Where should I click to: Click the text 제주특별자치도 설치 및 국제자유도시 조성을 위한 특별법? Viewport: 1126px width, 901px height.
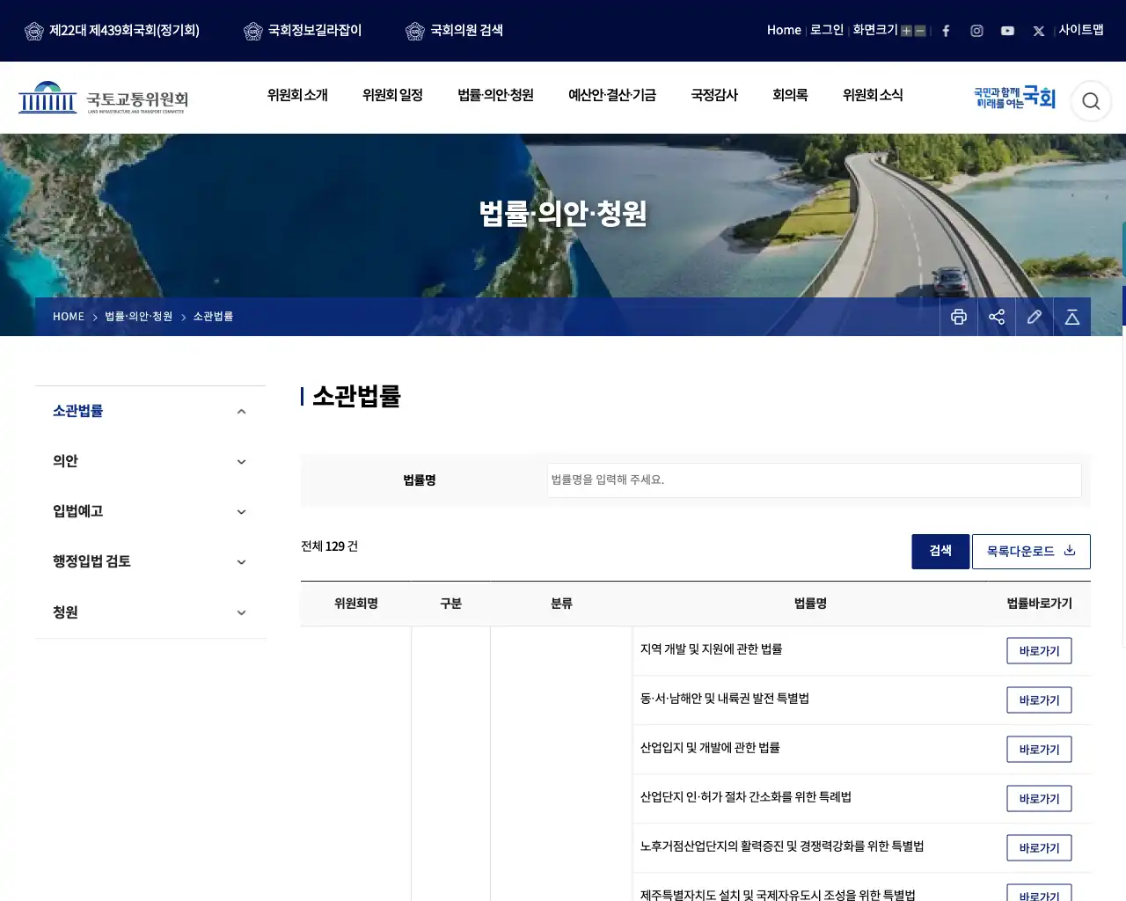click(778, 894)
